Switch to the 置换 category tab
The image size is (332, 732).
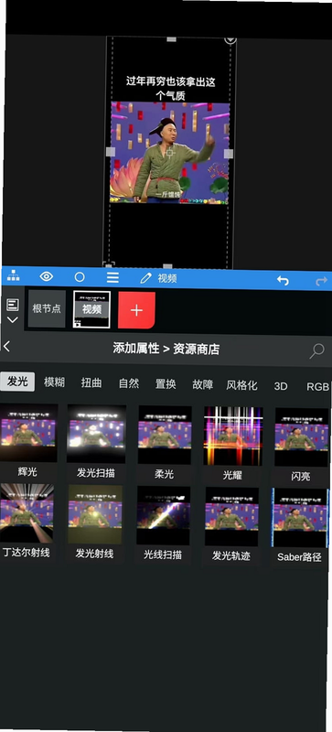point(166,384)
